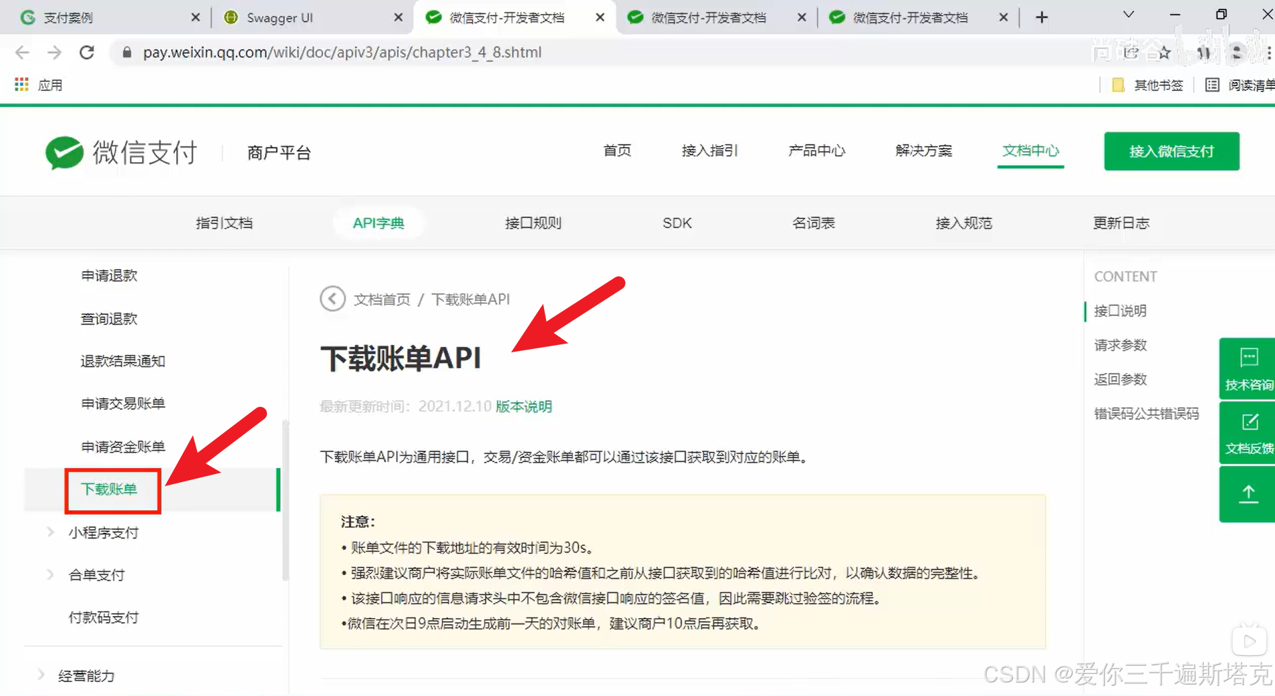Go forward in browser history
The image size is (1275, 696).
[54, 52]
